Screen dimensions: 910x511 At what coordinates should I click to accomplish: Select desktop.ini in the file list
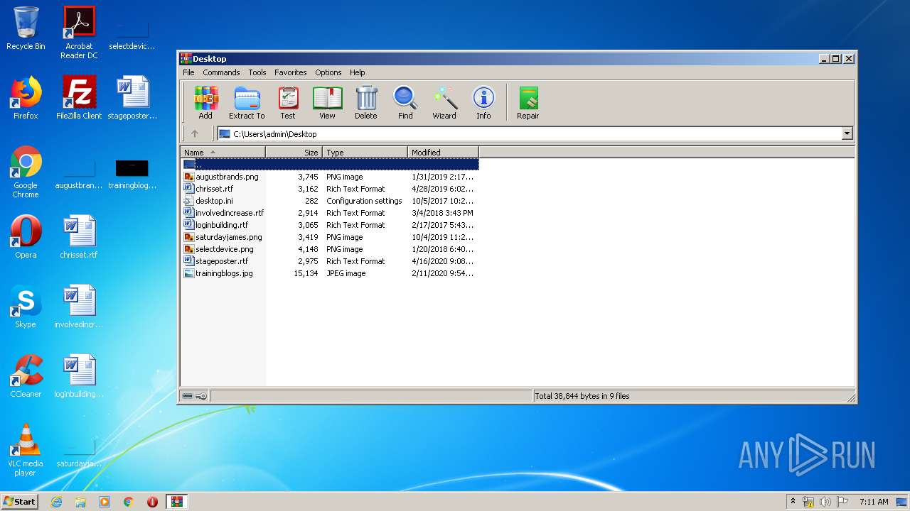tap(214, 201)
